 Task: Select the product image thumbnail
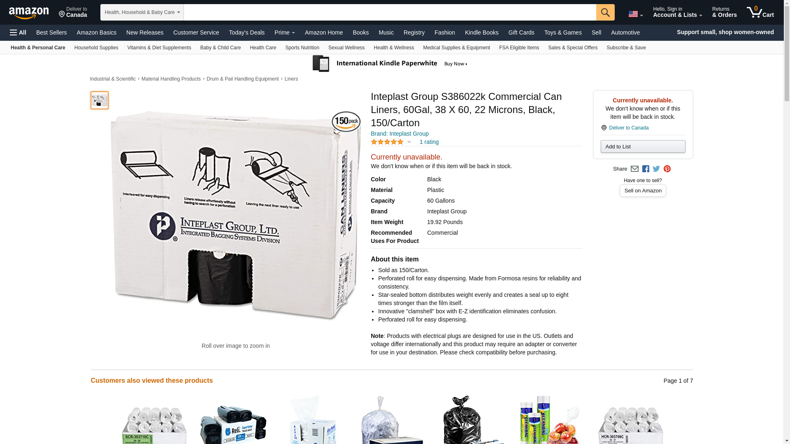100,100
